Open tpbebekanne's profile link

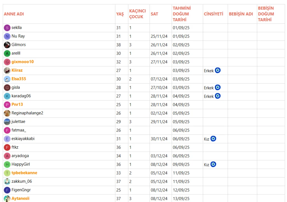click(24, 173)
